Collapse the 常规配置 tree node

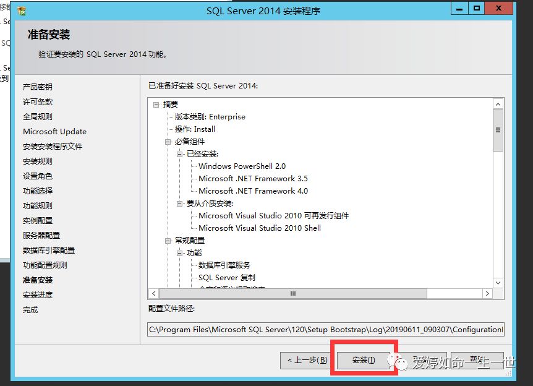pos(168,241)
